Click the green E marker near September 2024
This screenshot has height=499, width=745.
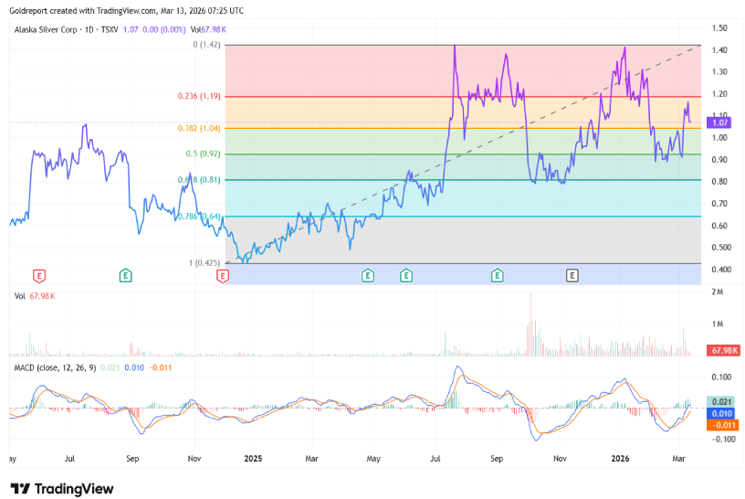point(125,274)
